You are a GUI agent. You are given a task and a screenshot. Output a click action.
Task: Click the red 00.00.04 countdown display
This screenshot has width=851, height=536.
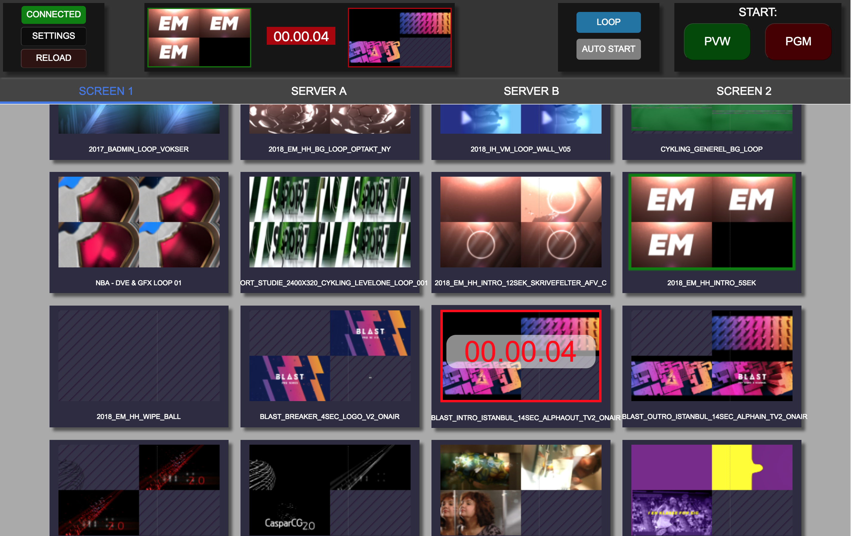coord(301,36)
